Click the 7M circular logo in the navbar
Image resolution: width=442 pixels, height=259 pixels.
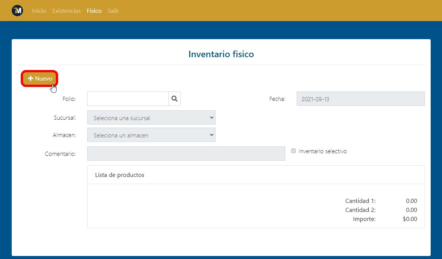click(x=17, y=11)
